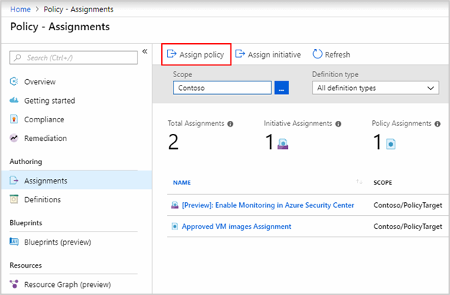Click the Getting started cloud icon
Screen dimensions: 450x295
click(14, 101)
